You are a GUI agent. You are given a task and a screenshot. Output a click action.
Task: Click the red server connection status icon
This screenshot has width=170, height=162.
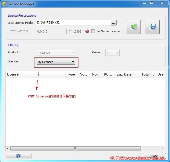pyautogui.click(x=87, y=31)
